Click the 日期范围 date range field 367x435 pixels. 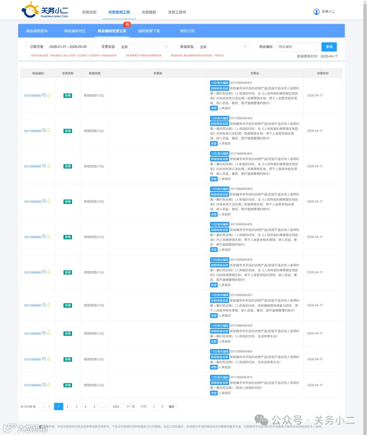click(69, 47)
